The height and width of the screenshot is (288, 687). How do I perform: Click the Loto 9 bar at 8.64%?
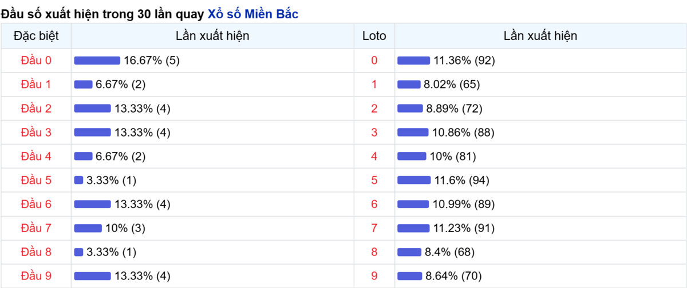point(409,277)
